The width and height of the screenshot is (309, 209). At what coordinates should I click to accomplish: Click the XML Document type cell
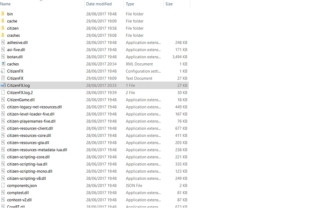(x=139, y=64)
